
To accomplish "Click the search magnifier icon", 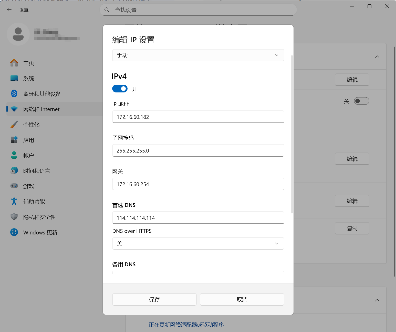I will [107, 10].
